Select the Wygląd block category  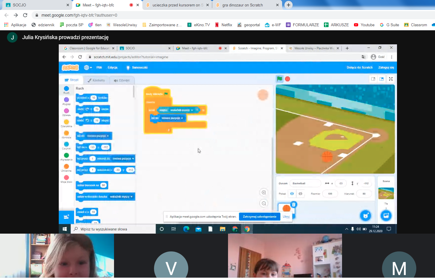click(66, 101)
